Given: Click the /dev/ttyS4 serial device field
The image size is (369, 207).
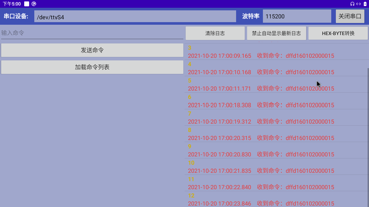Looking at the screenshot, I should point(135,16).
